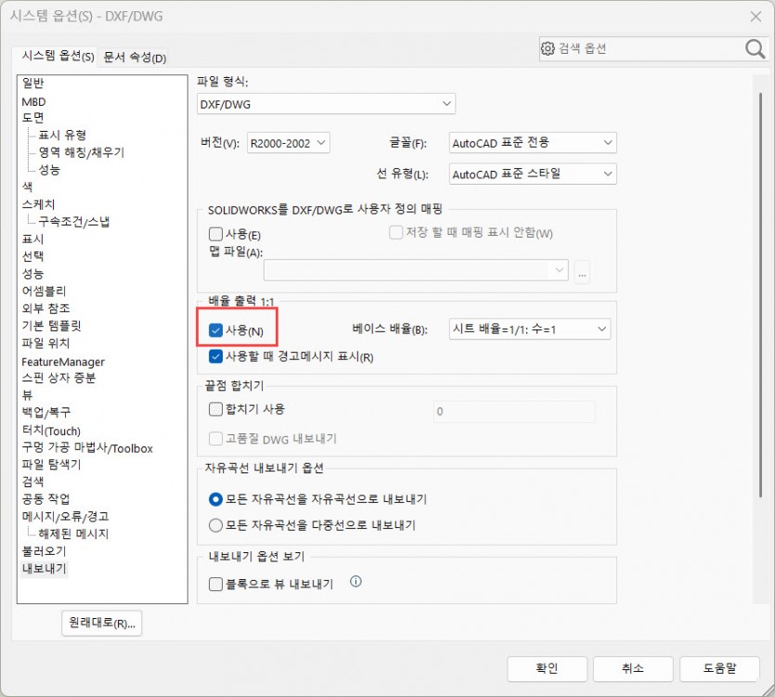Select 백업/복구 in the options list
The height and width of the screenshot is (697, 775).
(x=46, y=412)
